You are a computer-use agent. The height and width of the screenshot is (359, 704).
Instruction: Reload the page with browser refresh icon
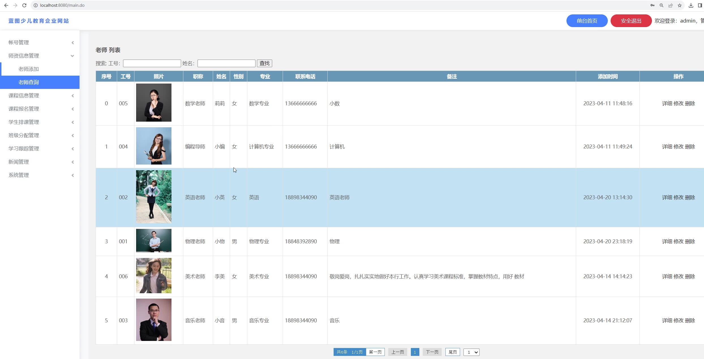(24, 5)
